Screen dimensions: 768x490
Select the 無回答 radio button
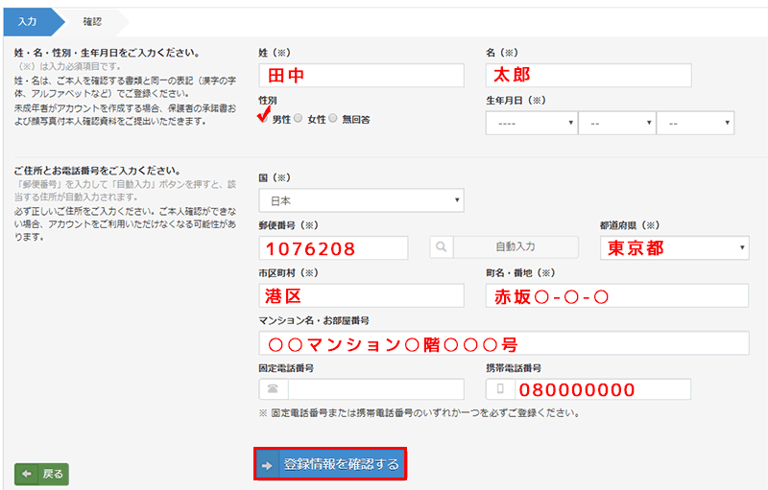[333, 118]
